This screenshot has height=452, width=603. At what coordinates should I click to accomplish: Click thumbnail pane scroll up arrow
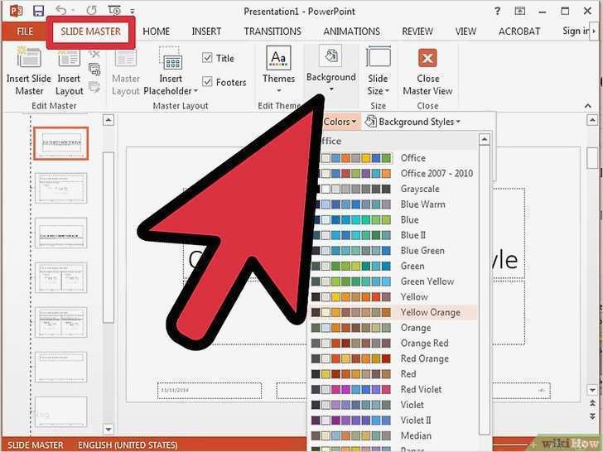click(x=109, y=120)
